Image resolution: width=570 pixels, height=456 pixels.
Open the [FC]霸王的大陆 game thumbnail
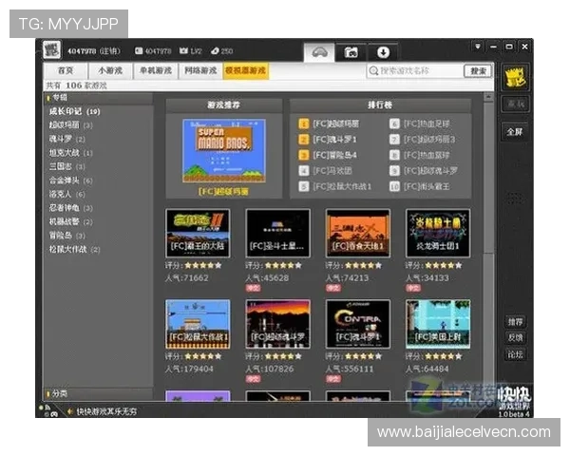tap(198, 233)
